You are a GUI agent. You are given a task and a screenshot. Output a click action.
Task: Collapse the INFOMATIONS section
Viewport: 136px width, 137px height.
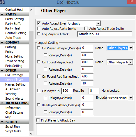[x=2, y=103]
